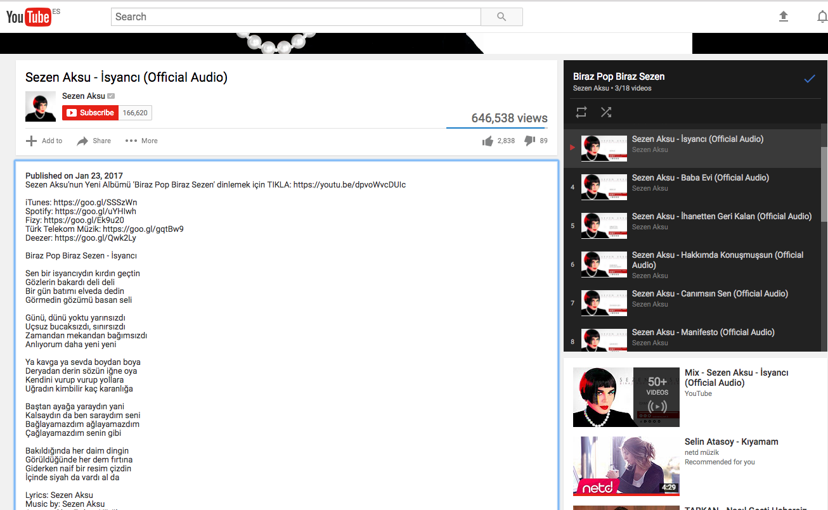Focus the Search input field

[x=296, y=16]
